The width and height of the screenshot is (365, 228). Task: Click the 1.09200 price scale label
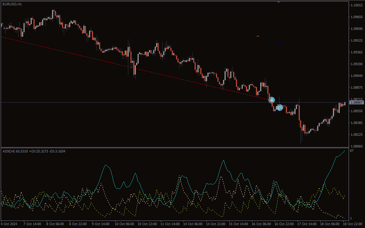coord(356,64)
